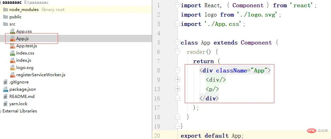
Task: Open package.json in the project tree
Action: [22, 89]
